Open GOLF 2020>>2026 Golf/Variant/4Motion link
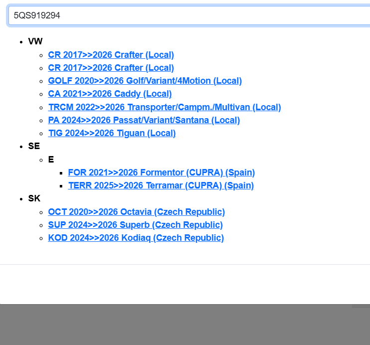Image resolution: width=370 pixels, height=345 pixels. [x=144, y=81]
